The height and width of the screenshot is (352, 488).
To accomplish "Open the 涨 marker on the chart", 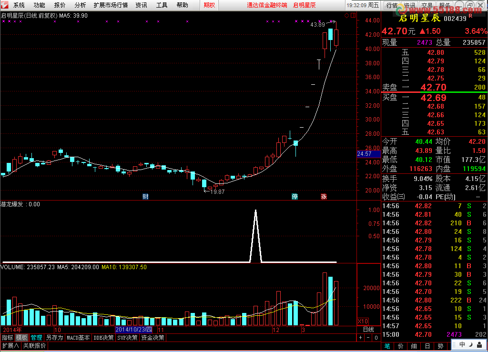I will (324, 197).
